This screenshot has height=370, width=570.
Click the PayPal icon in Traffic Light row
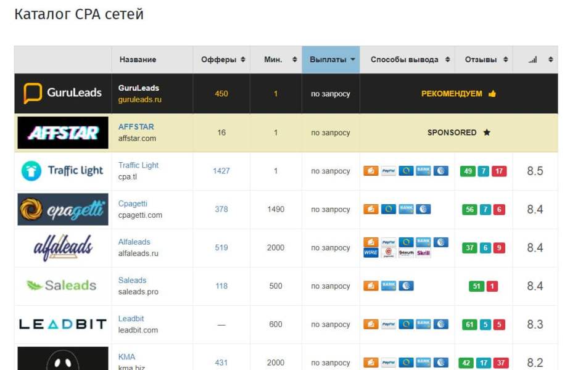click(x=388, y=171)
